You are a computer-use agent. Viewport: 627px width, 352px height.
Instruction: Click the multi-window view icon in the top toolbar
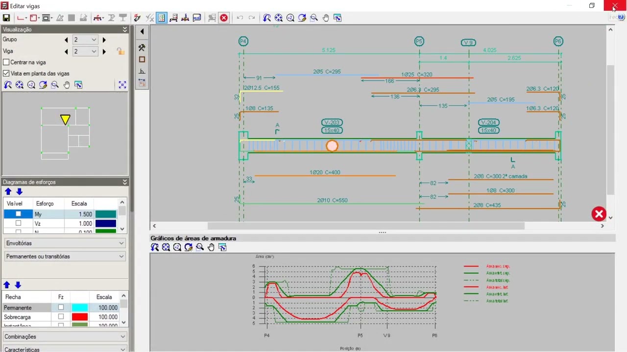point(338,18)
